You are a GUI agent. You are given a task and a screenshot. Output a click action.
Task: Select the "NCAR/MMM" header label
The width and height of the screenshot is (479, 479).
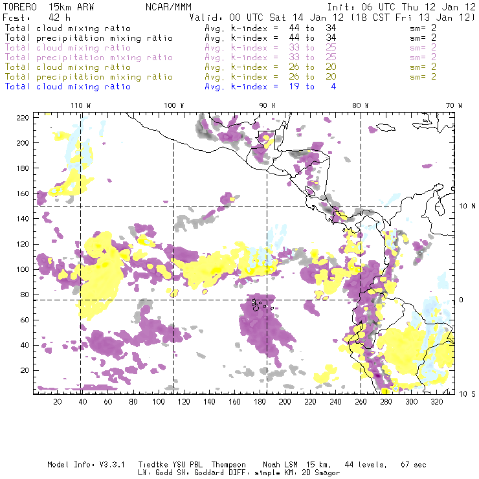coord(169,7)
